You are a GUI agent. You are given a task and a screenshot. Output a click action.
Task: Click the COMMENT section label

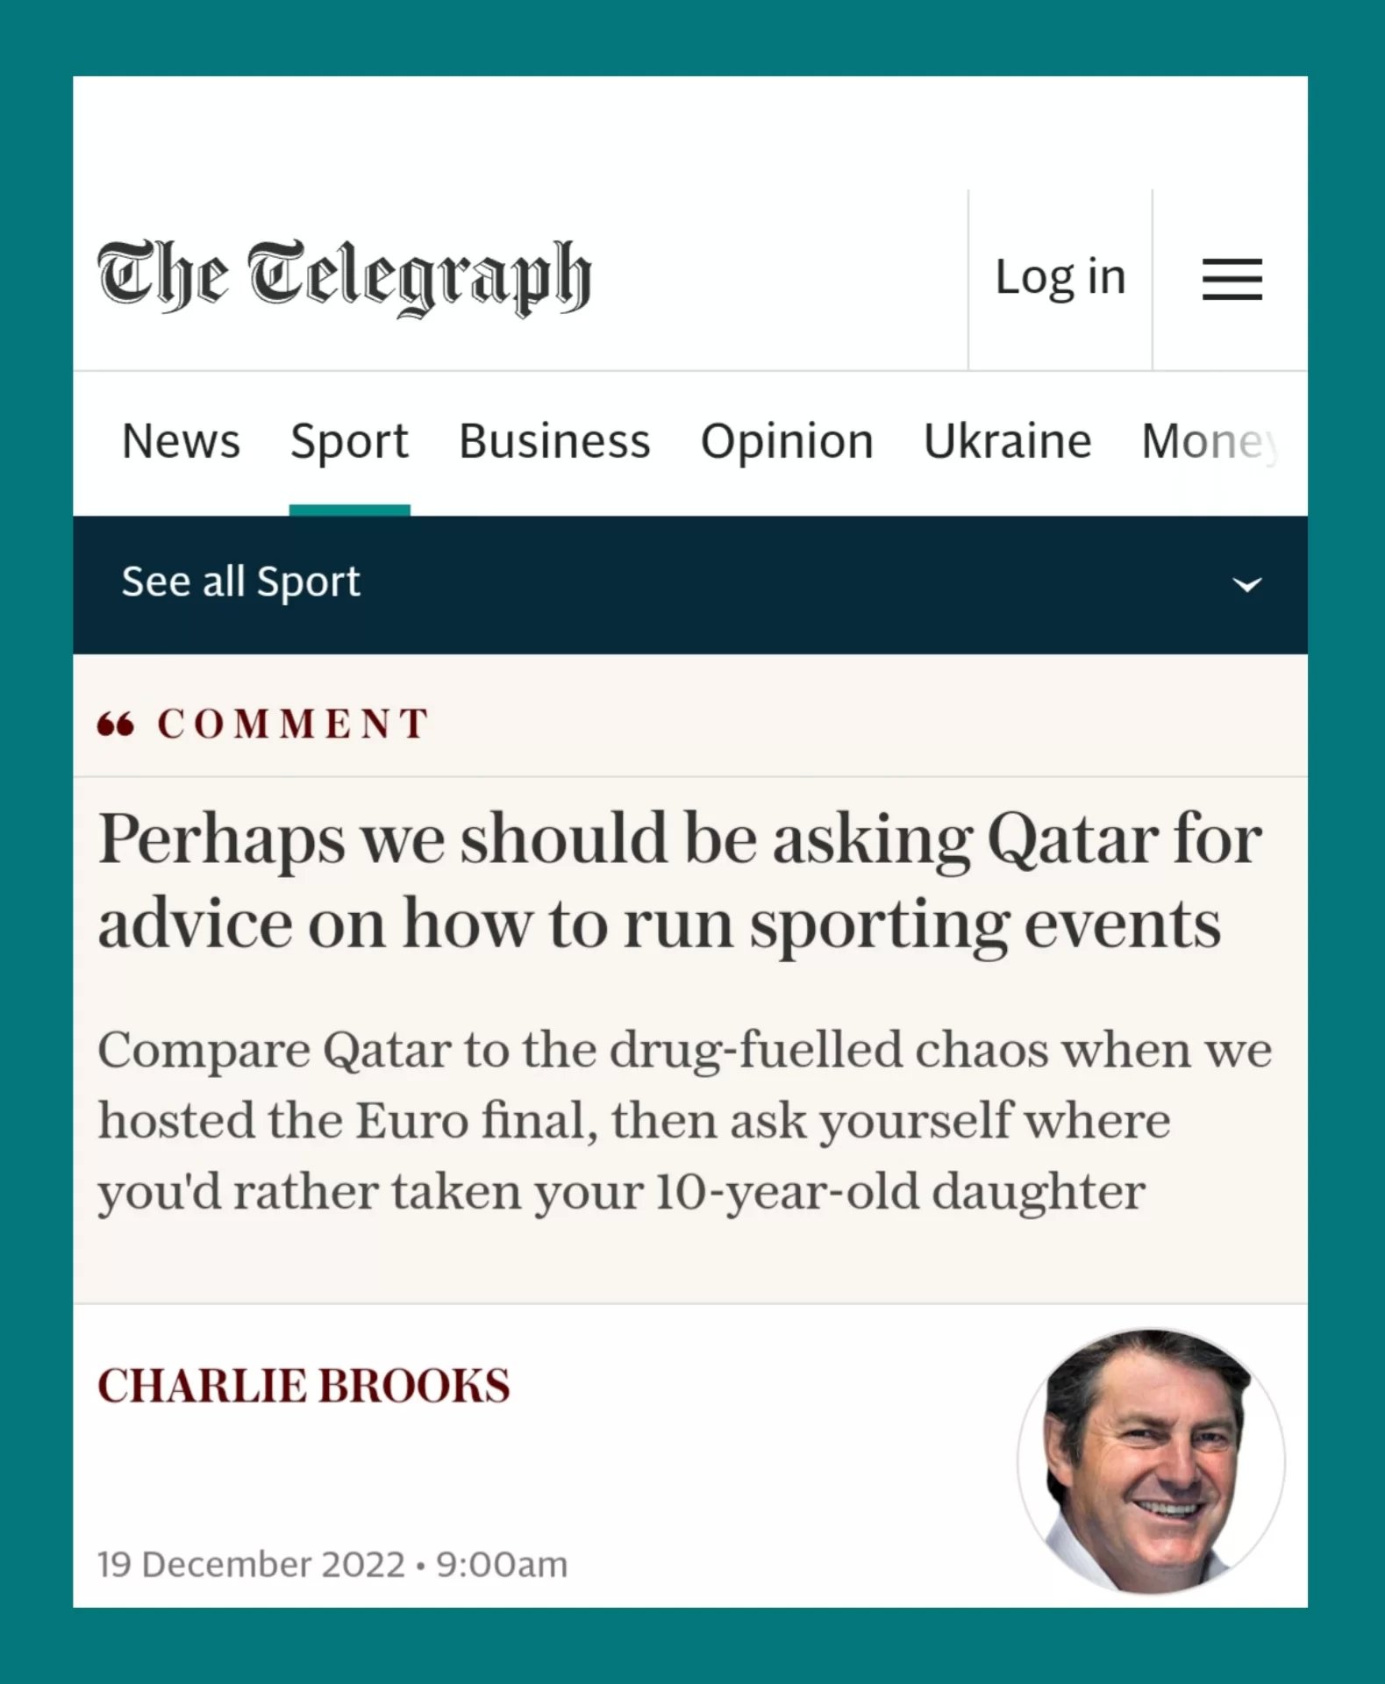coord(293,724)
